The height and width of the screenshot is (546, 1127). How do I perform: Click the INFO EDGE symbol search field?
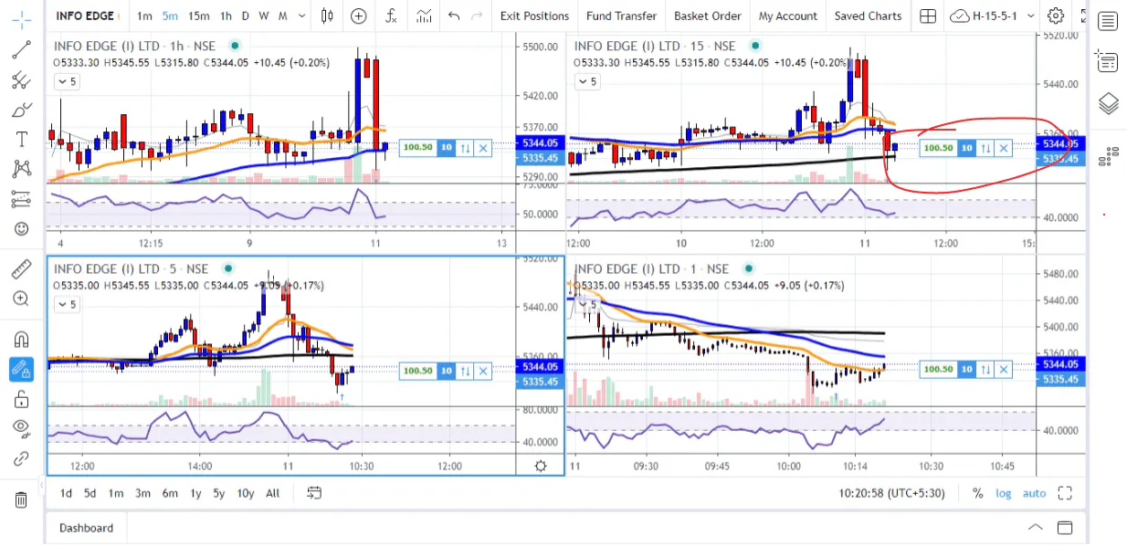[85, 16]
